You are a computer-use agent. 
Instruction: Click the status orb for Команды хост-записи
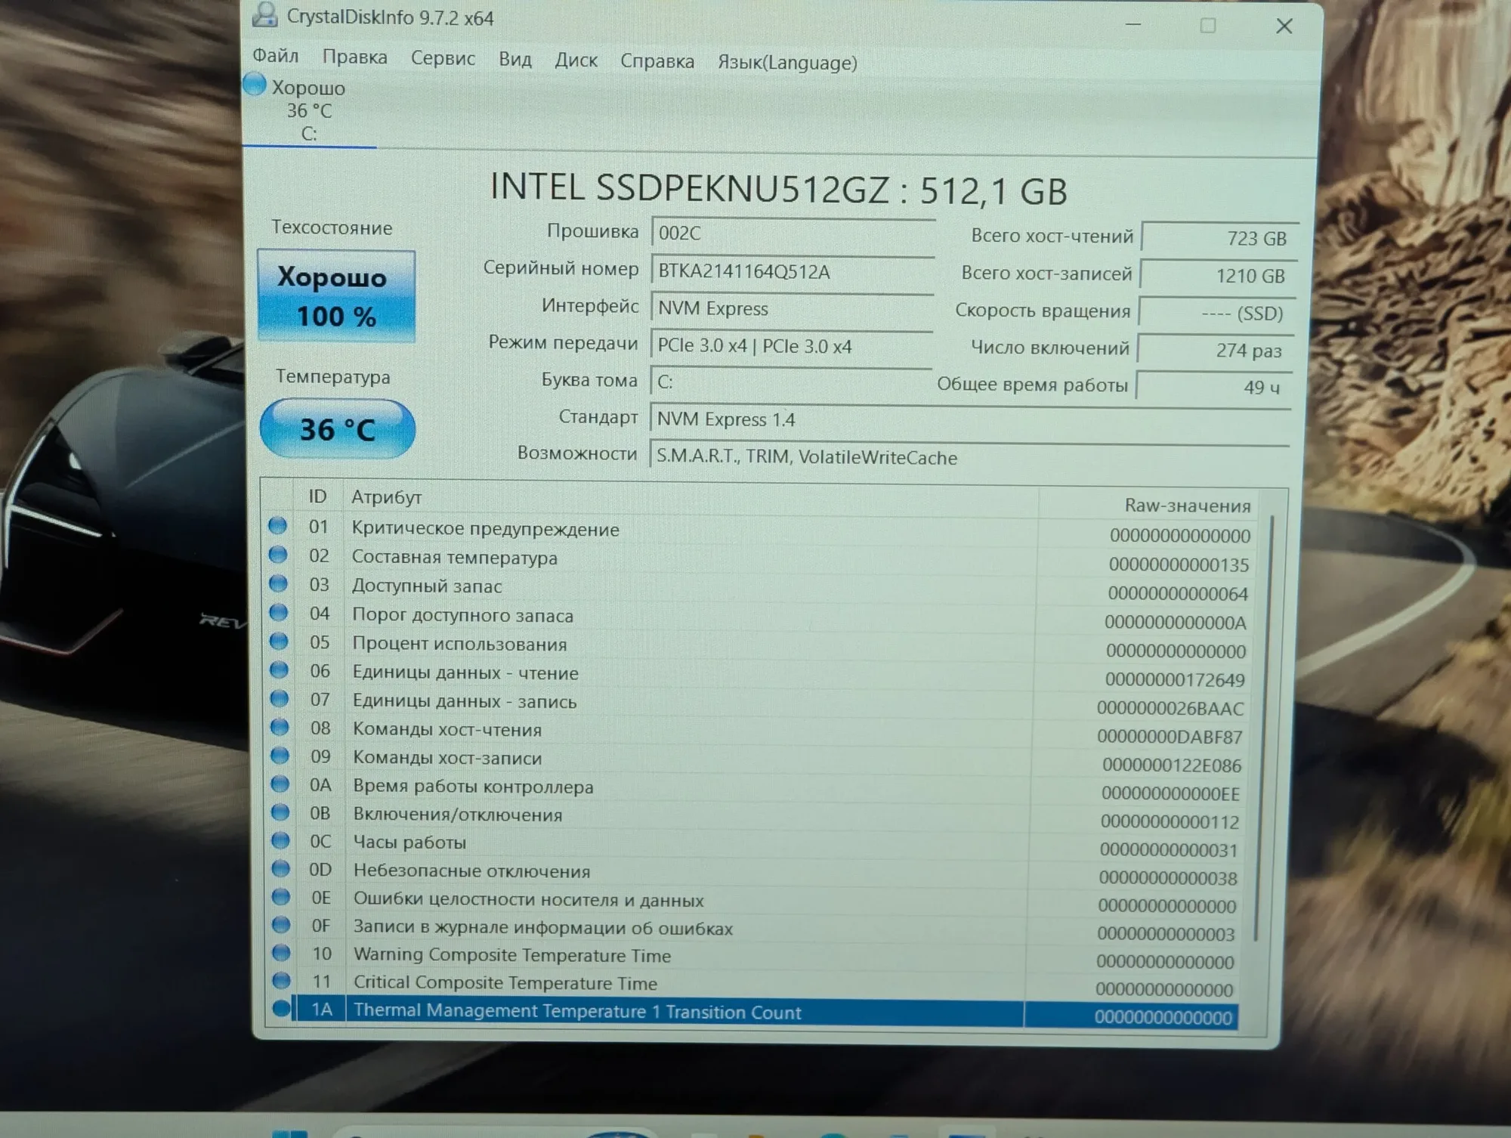[280, 756]
